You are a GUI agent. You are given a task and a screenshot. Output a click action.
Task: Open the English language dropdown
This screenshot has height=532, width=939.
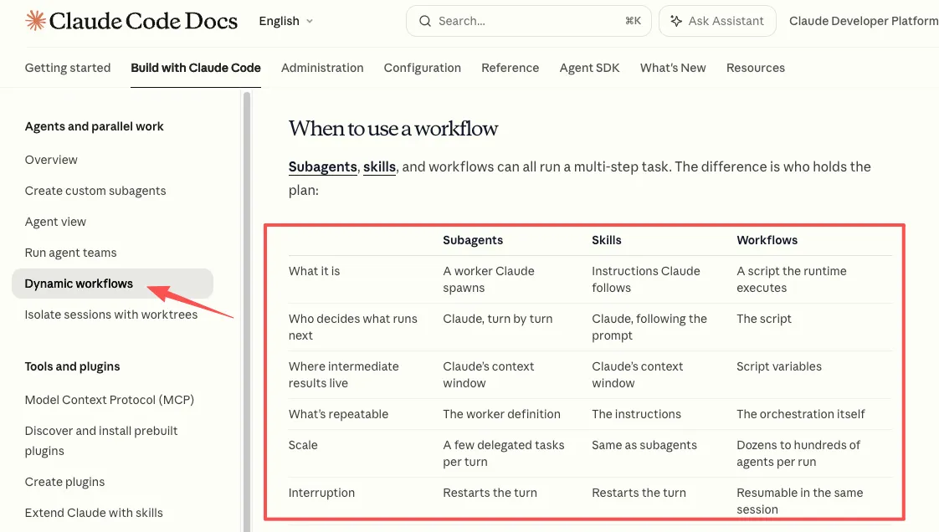[x=286, y=21]
